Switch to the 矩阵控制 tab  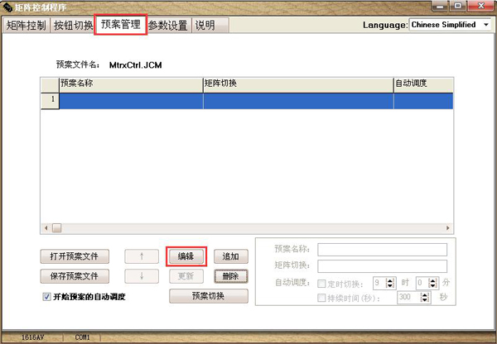27,26
